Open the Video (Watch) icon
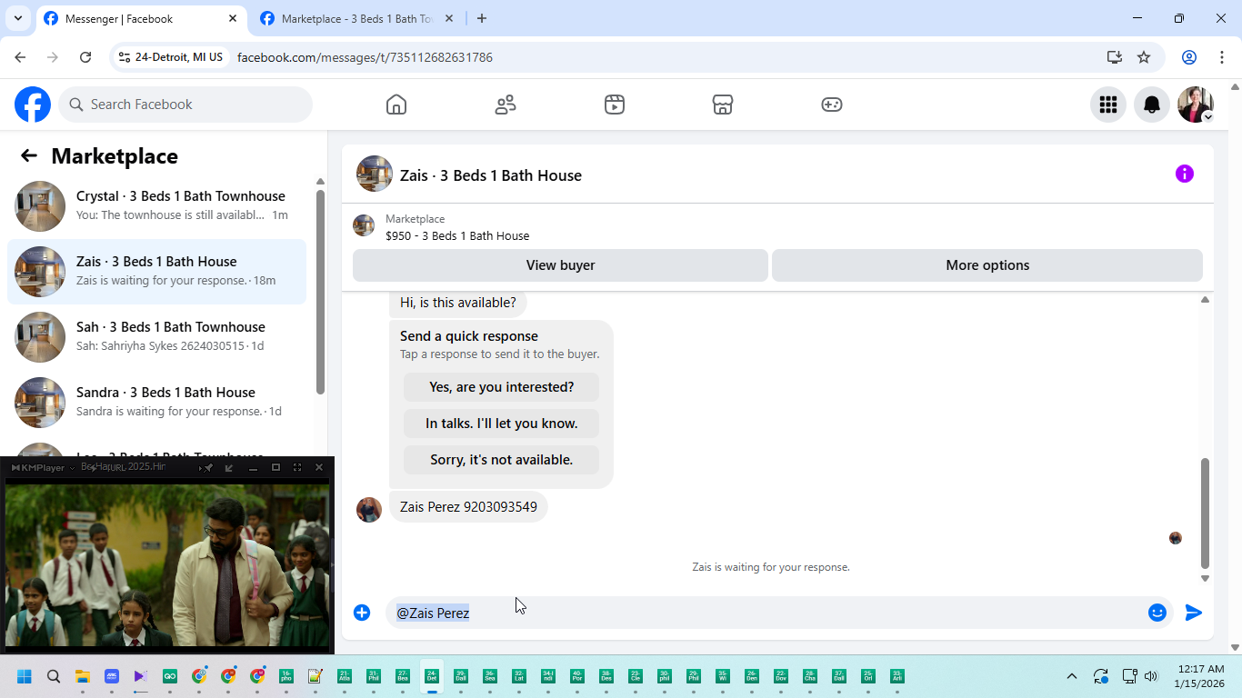Image resolution: width=1242 pixels, height=698 pixels. 615,105
